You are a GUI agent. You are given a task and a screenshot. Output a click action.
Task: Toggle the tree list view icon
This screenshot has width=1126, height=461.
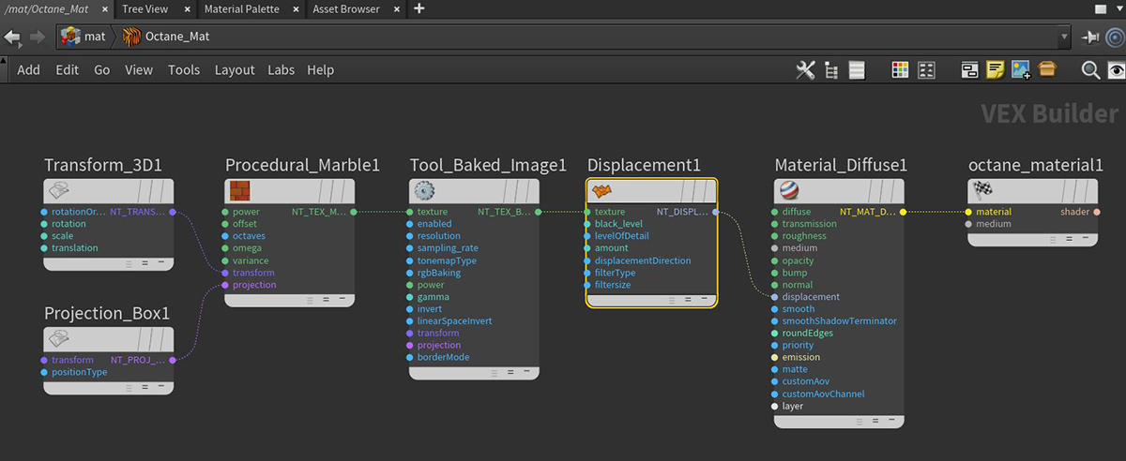point(831,70)
